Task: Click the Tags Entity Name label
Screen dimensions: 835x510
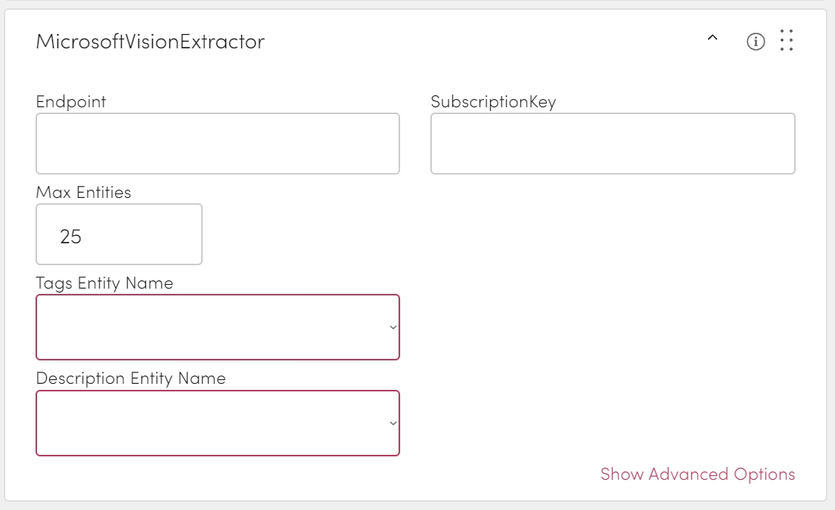Action: (104, 283)
